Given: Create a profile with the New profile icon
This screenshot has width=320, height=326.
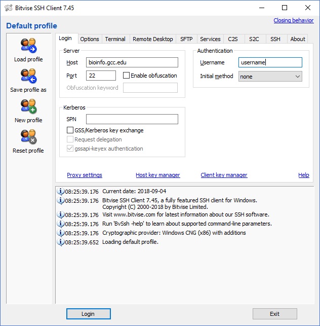Looking at the screenshot, I should pos(28,106).
